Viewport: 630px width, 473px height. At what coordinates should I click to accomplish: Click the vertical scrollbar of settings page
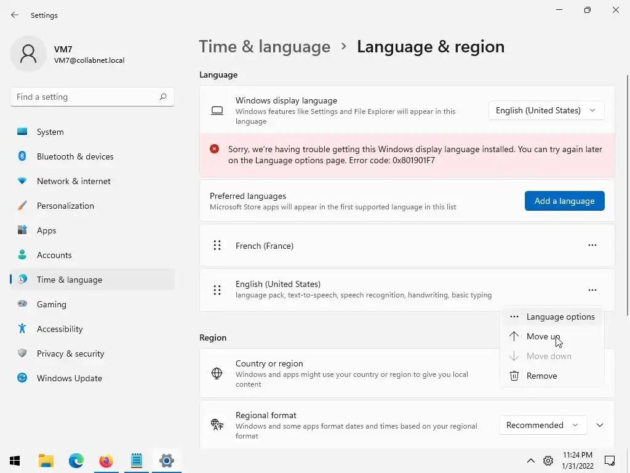(x=627, y=195)
